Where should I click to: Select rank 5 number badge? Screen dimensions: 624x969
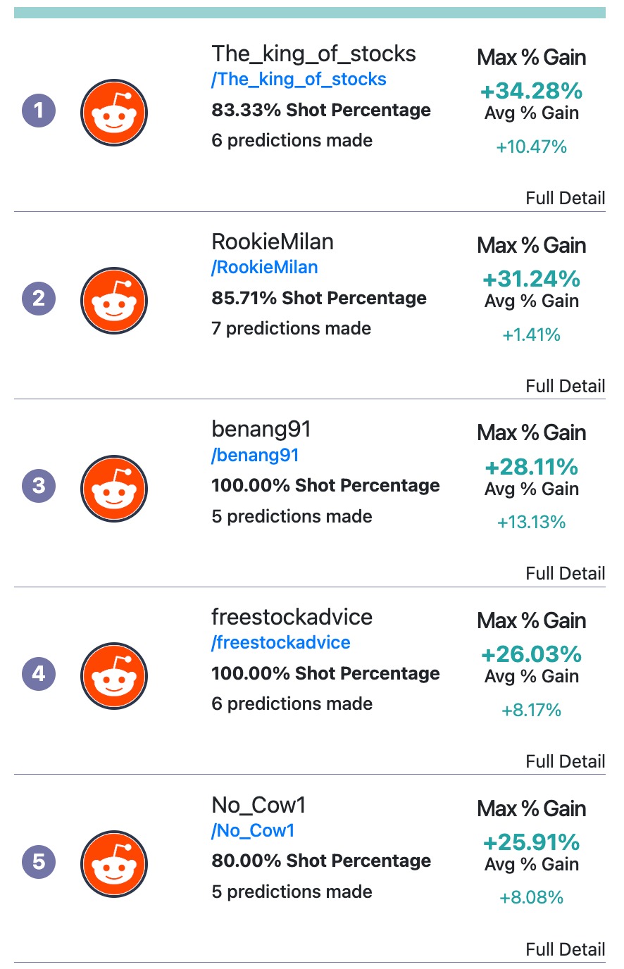tap(39, 861)
